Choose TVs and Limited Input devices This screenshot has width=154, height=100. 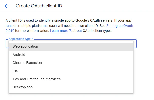(x=71, y=79)
